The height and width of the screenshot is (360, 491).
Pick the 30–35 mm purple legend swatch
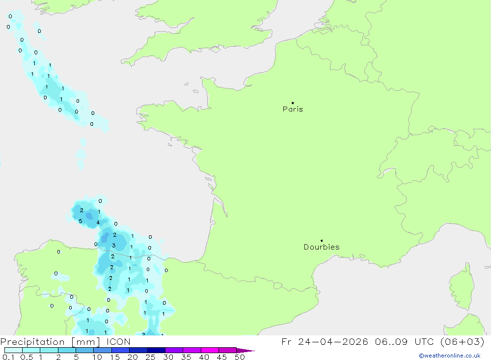click(174, 350)
